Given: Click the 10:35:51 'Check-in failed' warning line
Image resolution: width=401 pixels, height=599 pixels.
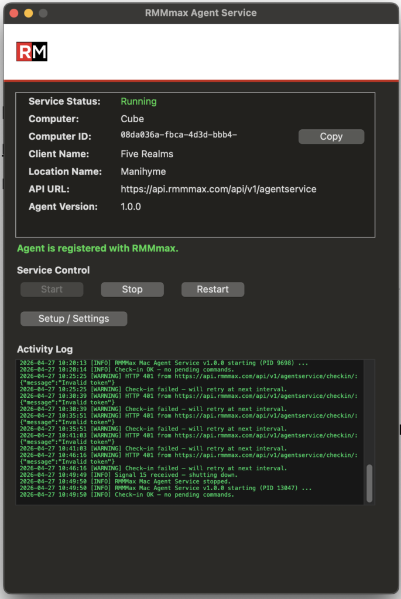Looking at the screenshot, I should tap(153, 429).
